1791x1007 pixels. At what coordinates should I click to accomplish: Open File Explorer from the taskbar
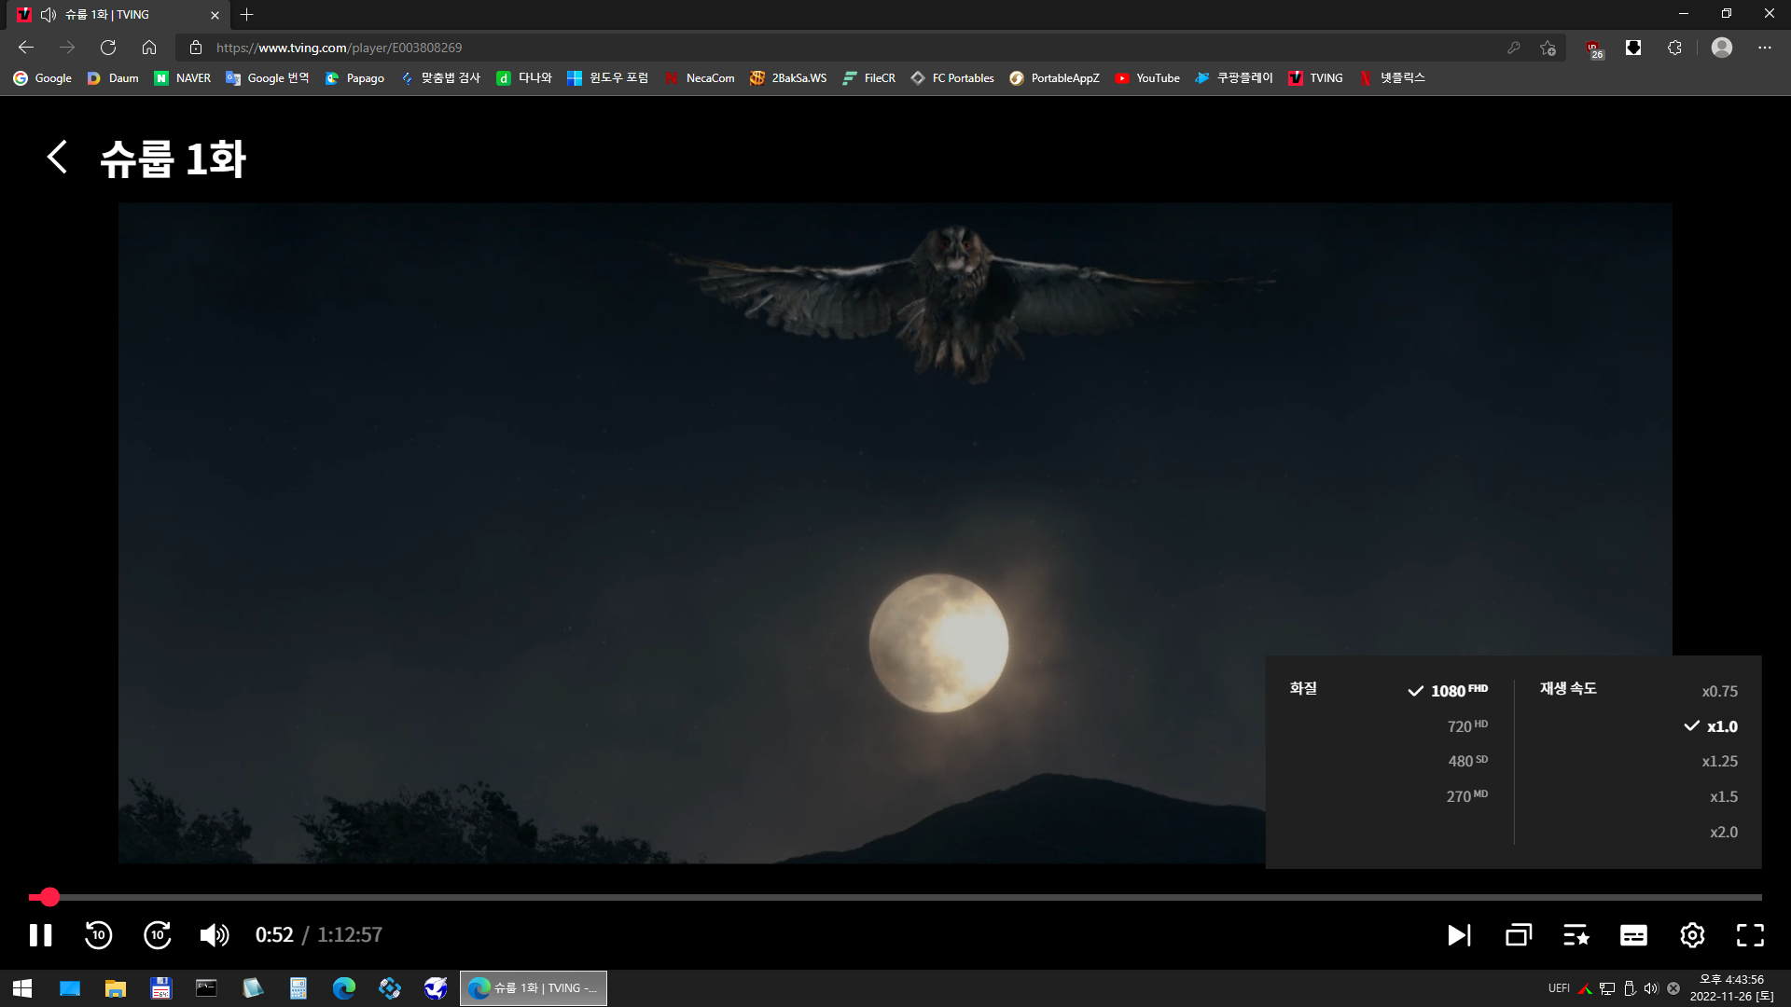pyautogui.click(x=115, y=988)
